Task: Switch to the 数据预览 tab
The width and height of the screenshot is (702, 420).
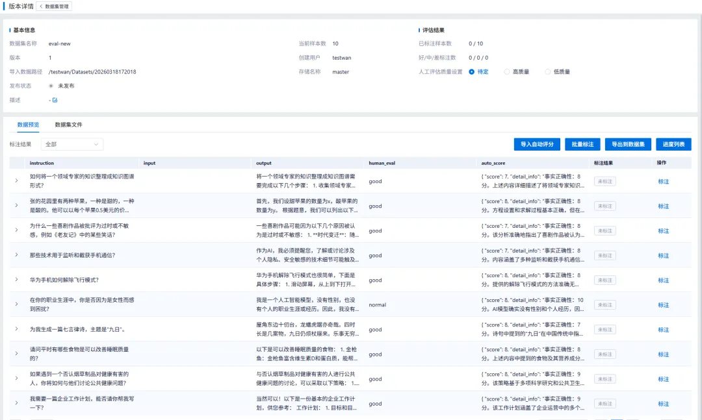Action: 28,125
